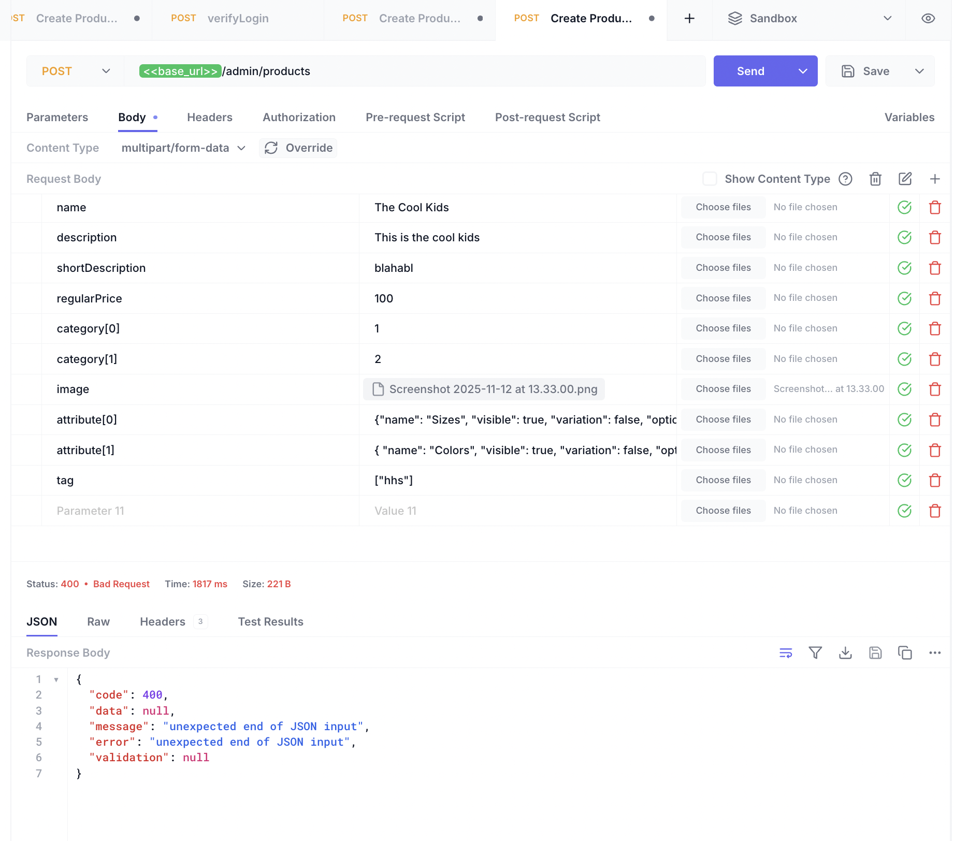Disable the name parameter with its checkmark
This screenshot has height=841, width=954.
click(904, 208)
